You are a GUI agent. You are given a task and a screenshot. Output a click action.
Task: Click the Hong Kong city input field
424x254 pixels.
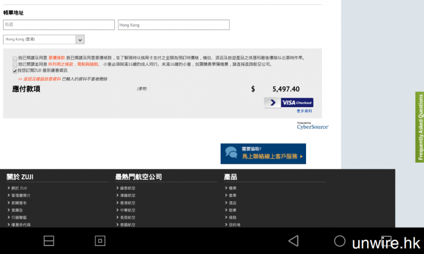174,25
